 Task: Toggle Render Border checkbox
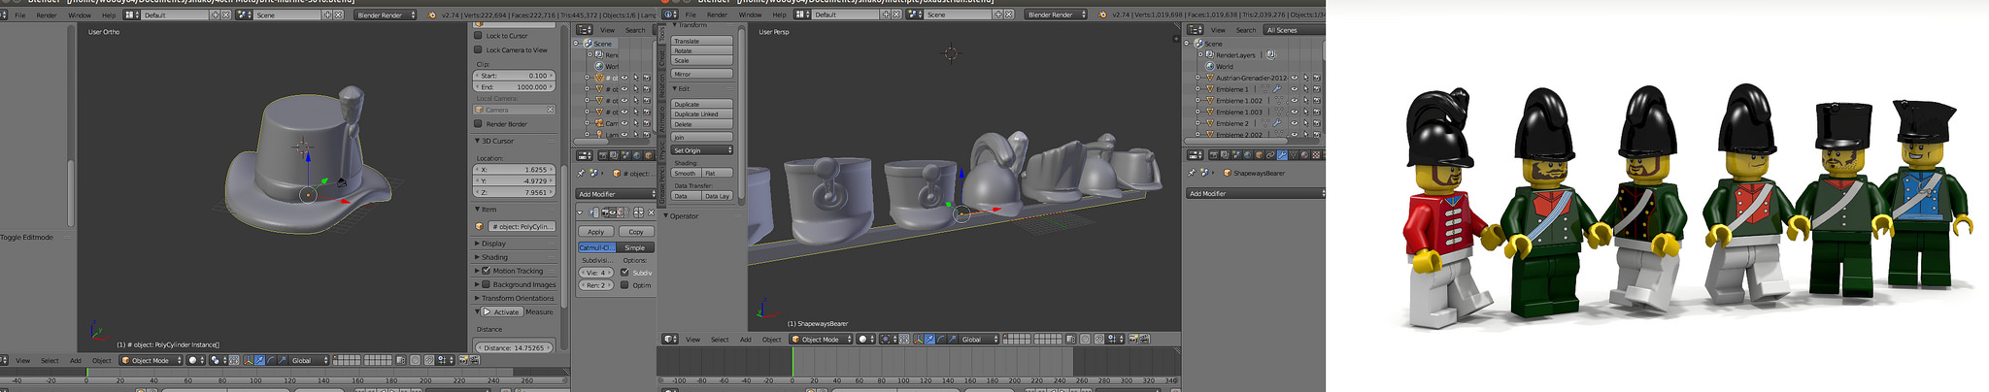pos(478,123)
